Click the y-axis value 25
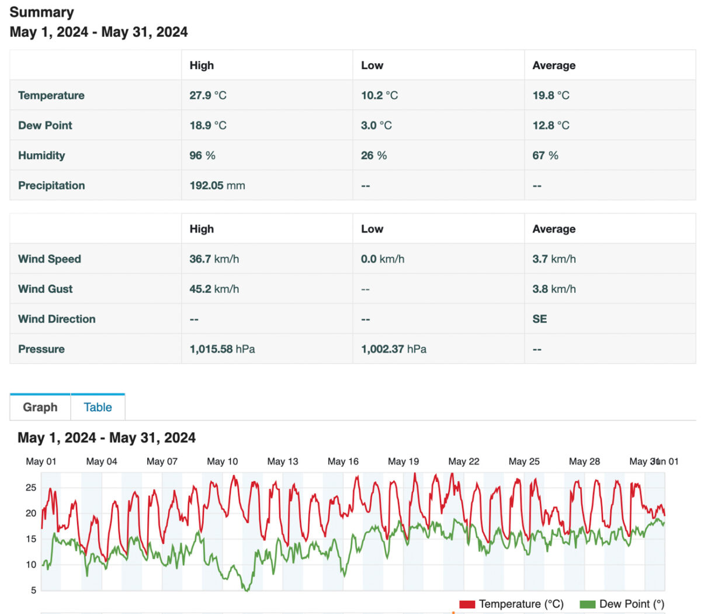Screen dimensions: 701x614 pyautogui.click(x=31, y=487)
